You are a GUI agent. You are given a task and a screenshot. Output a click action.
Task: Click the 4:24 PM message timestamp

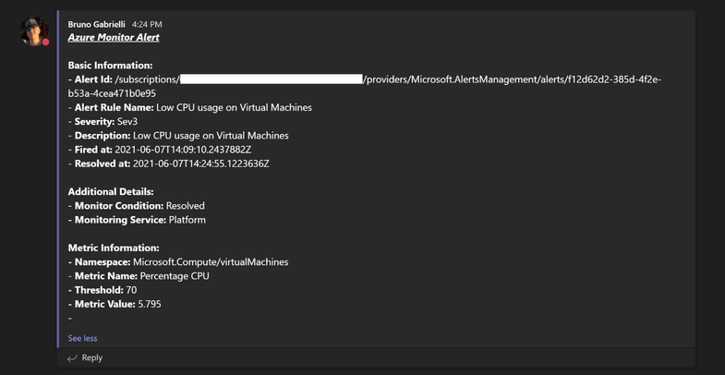[147, 24]
